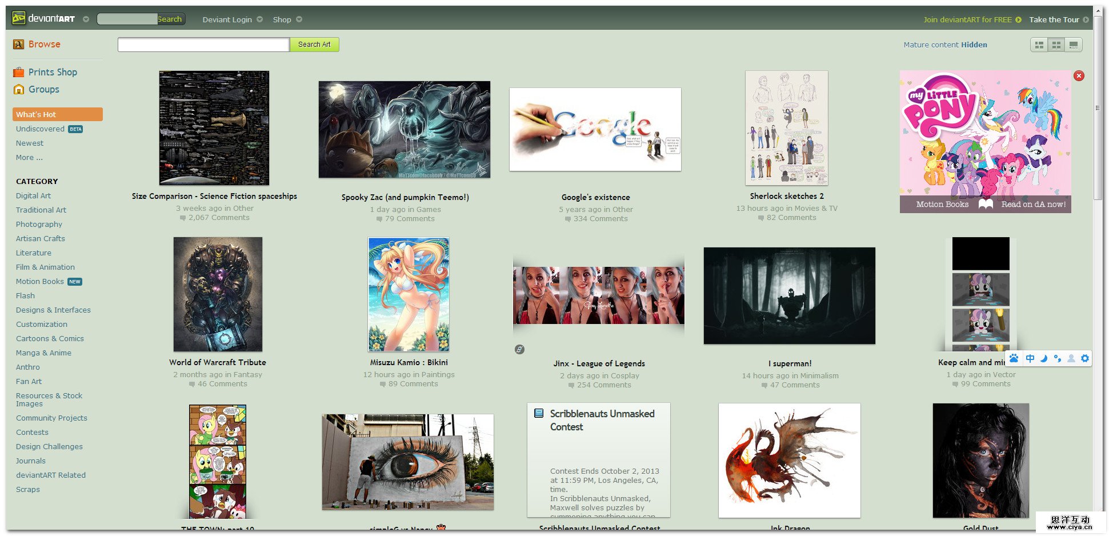Viewport: 1109px width, 536px height.
Task: Open the Google's existence thumbnail
Action: pyautogui.click(x=595, y=129)
